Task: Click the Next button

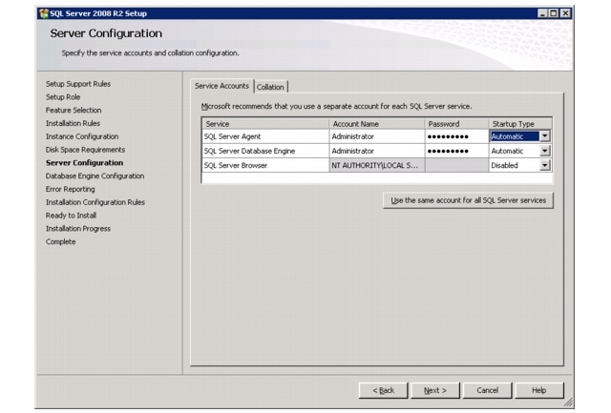Action: click(x=435, y=390)
